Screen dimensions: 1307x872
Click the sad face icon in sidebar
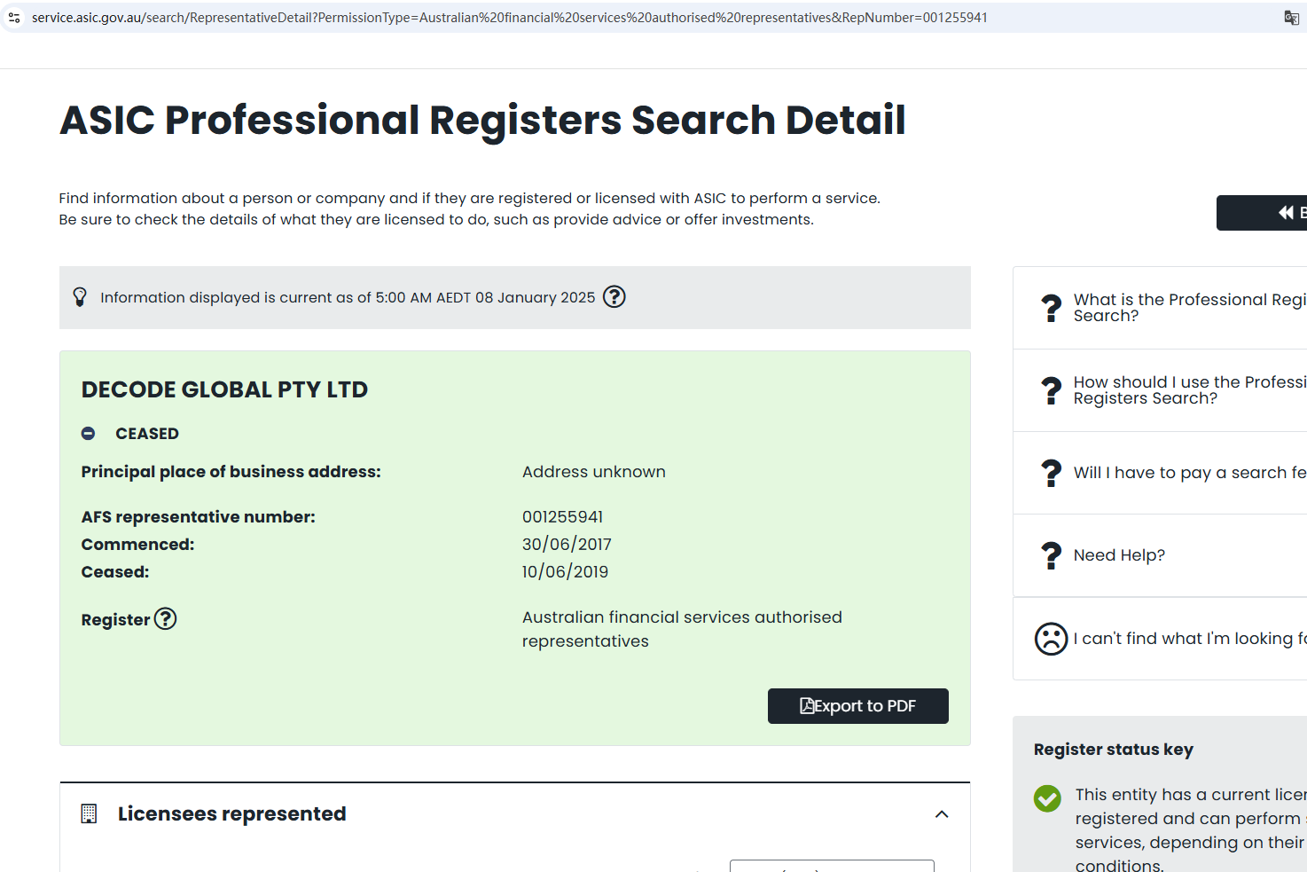(x=1051, y=639)
